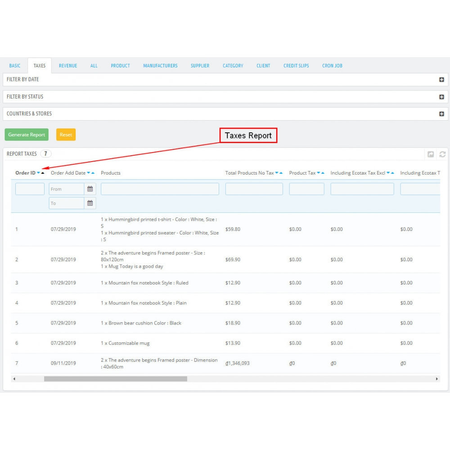
Task: Sort Order ID descending arrow
Action: [38, 173]
